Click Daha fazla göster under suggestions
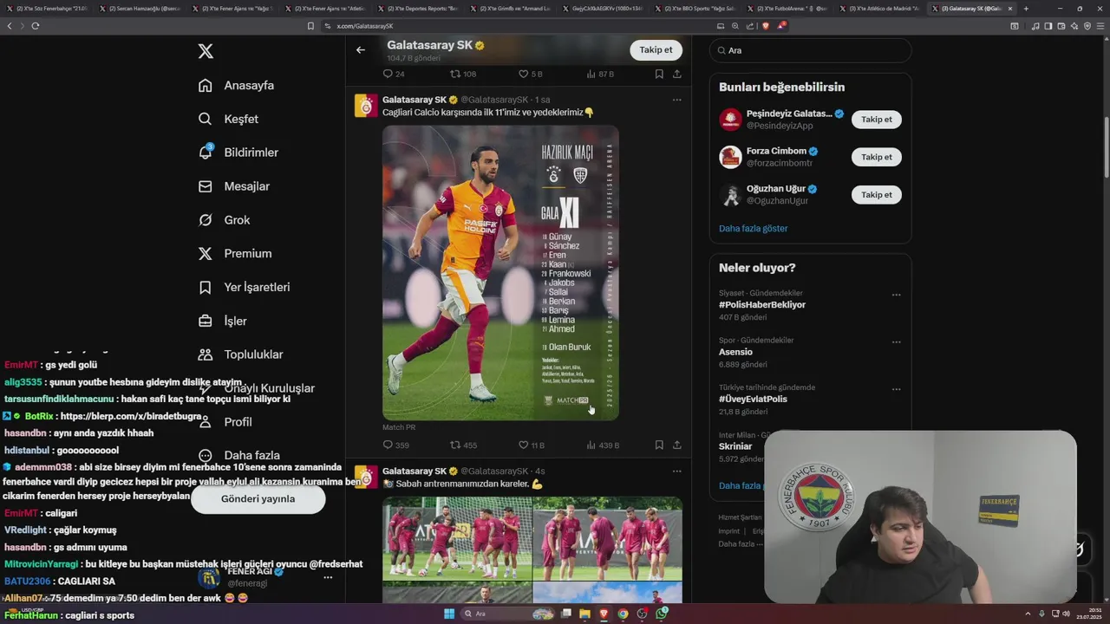 pyautogui.click(x=754, y=229)
